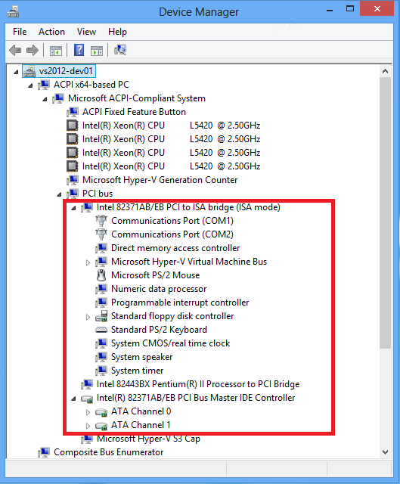Expand the ATA Channel 1 node
Image resolution: width=400 pixels, height=484 pixels.
point(88,426)
